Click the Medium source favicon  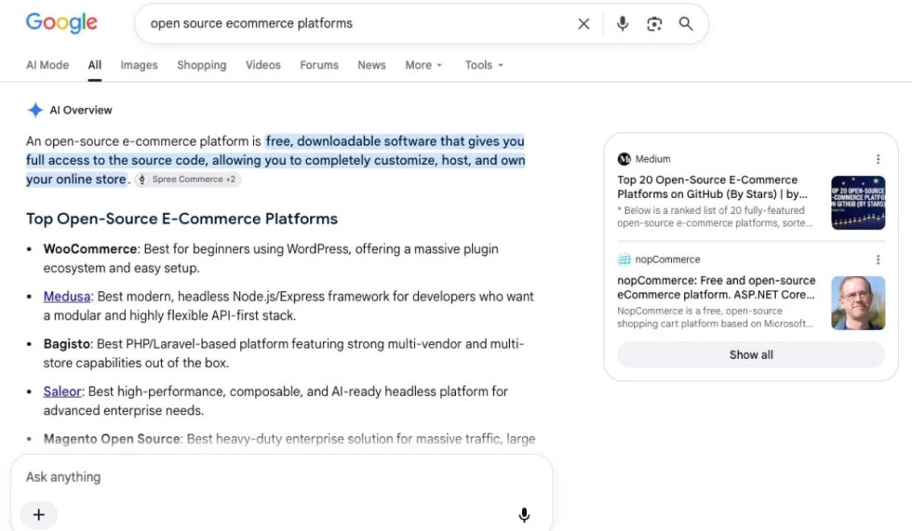coord(624,159)
